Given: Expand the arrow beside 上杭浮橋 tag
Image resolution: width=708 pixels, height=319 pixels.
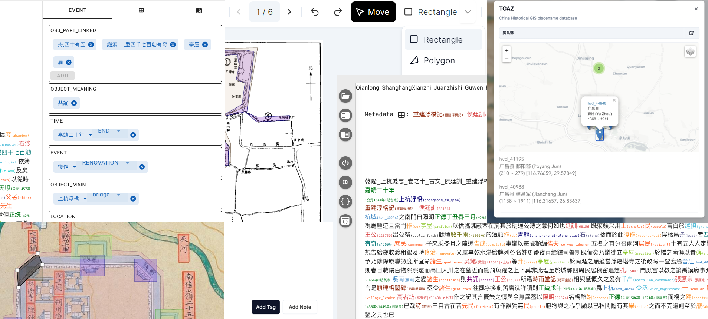Looking at the screenshot, I should pos(85,199).
